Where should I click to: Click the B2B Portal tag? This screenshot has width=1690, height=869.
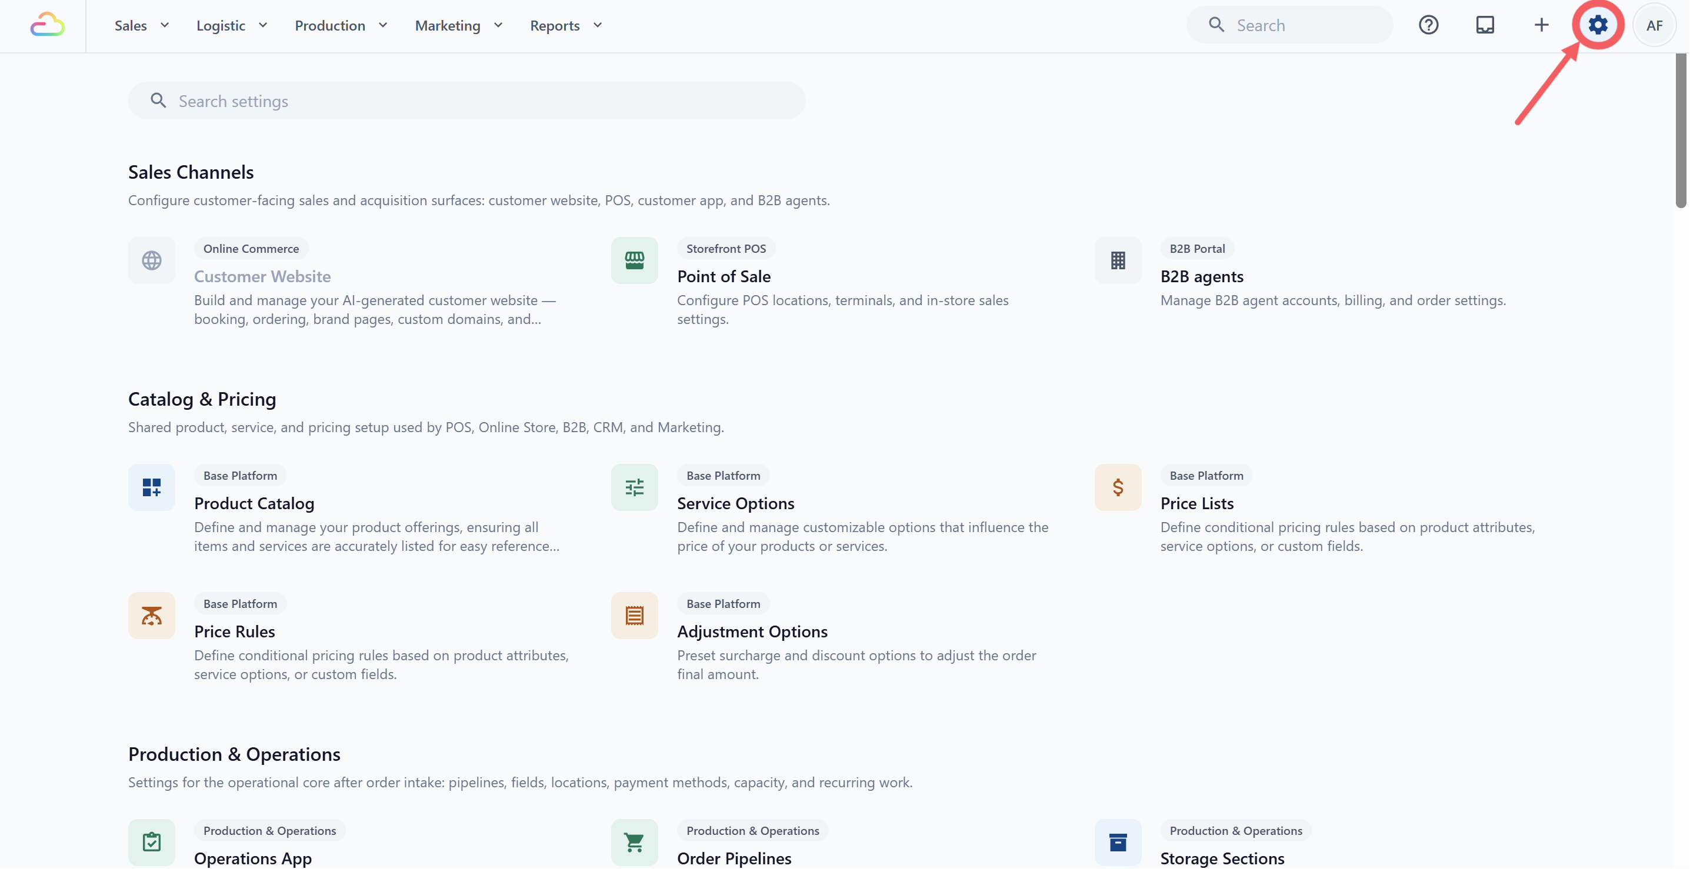pos(1196,249)
